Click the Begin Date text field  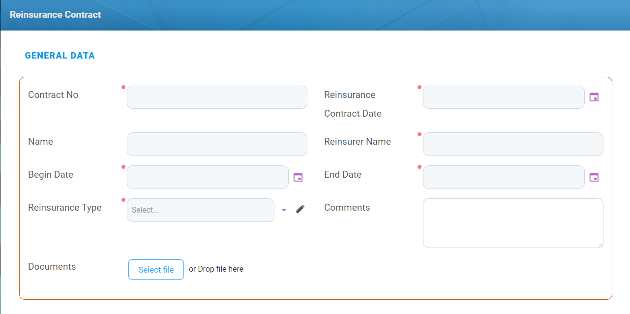(x=208, y=177)
